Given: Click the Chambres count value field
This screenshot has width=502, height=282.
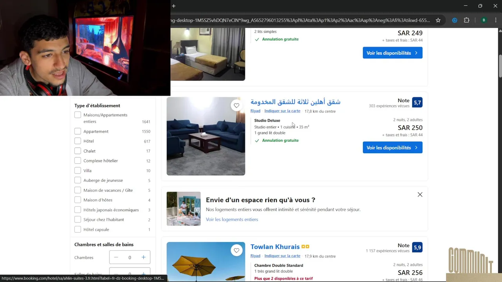Looking at the screenshot, I should point(130,257).
